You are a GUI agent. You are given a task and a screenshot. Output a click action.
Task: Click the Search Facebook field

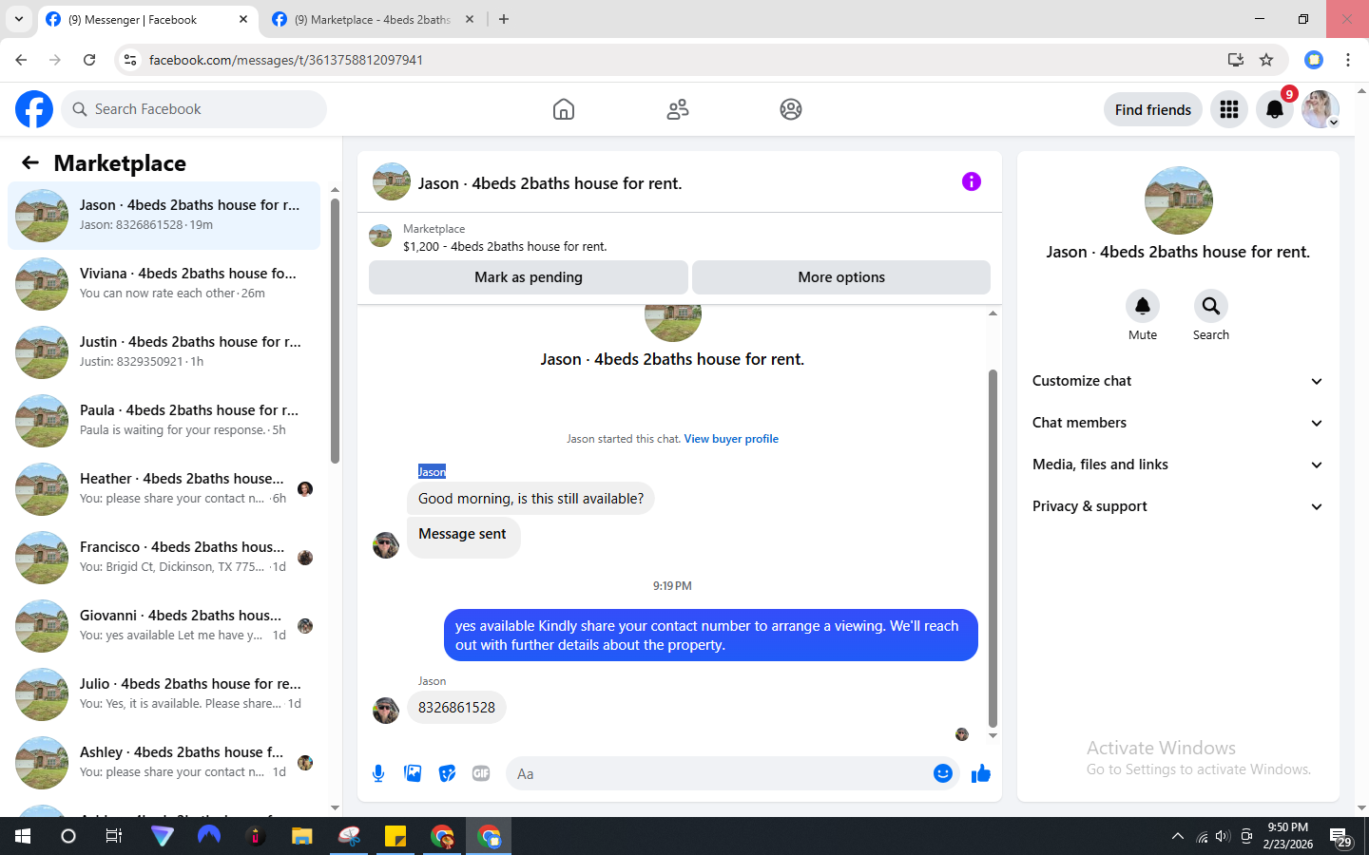pos(194,109)
